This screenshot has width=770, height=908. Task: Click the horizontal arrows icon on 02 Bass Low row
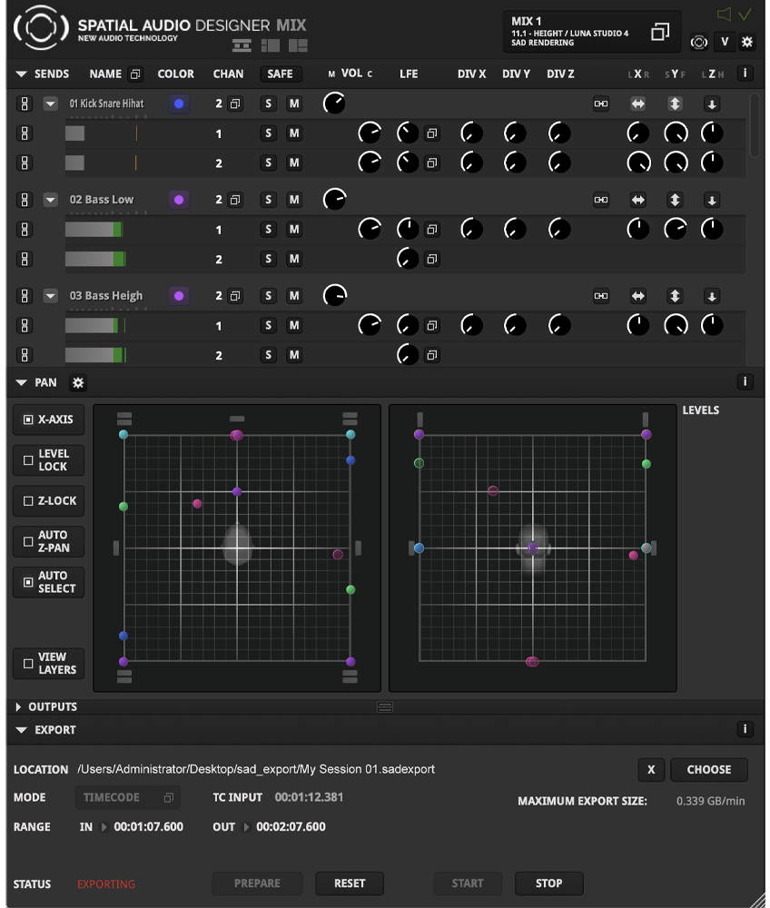tap(638, 200)
